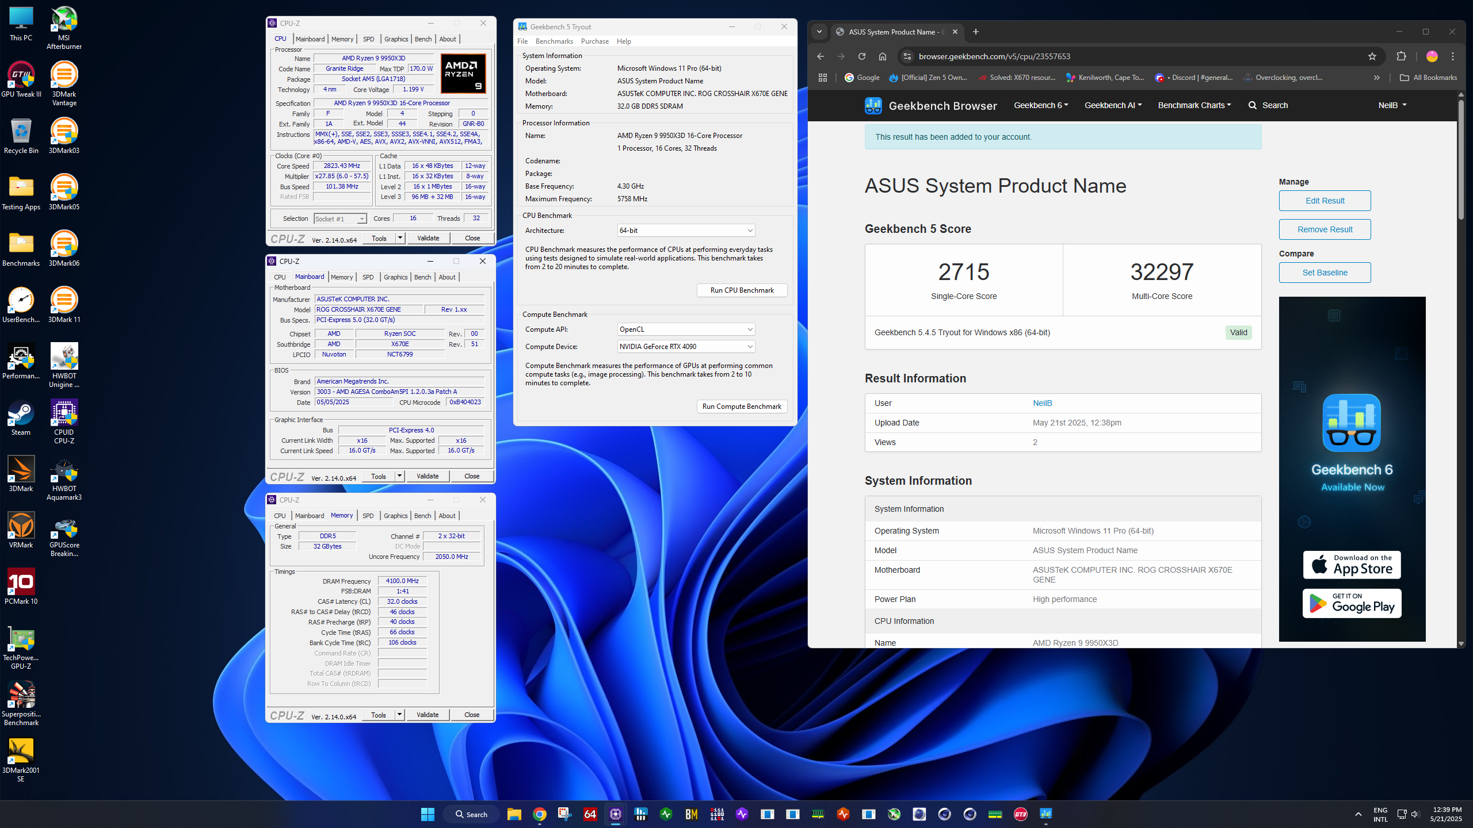Viewport: 1473px width, 828px height.
Task: Switch to SPD tab in top CPU-Z
Action: 369,39
